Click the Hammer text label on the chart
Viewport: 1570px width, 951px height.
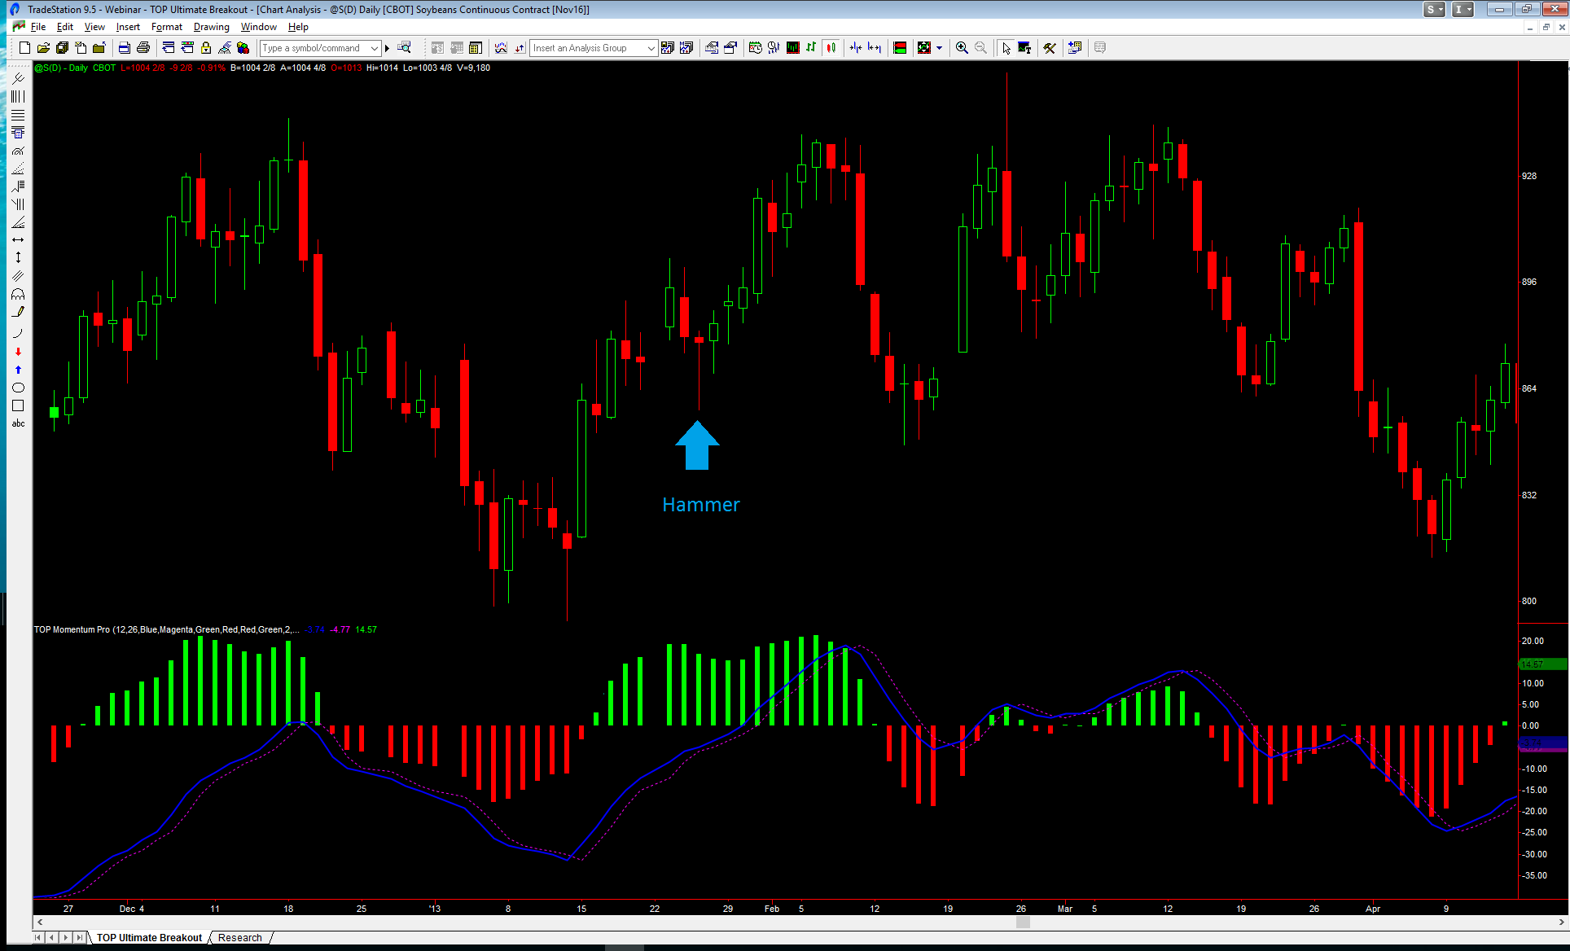[700, 505]
